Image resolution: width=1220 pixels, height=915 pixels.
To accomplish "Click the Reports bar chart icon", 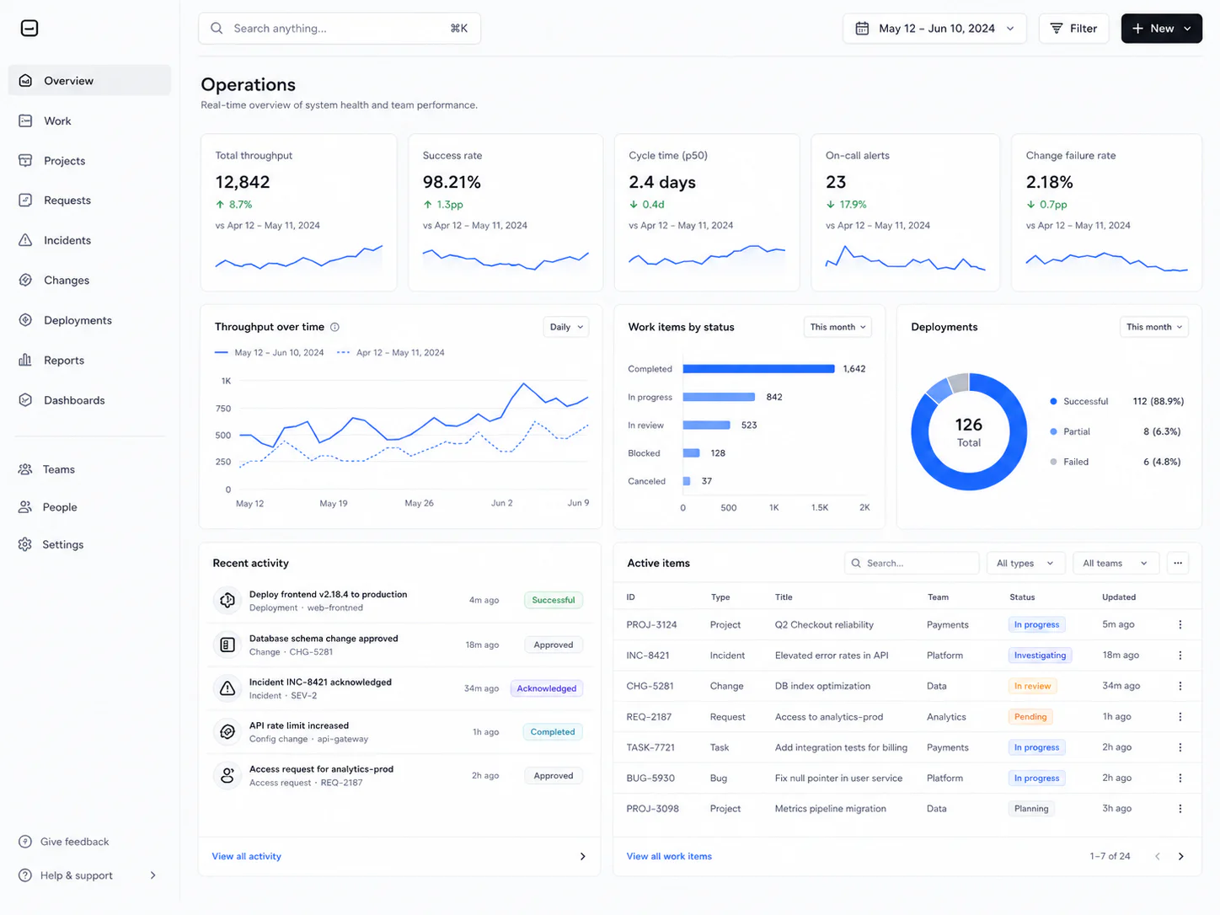I will tap(25, 360).
